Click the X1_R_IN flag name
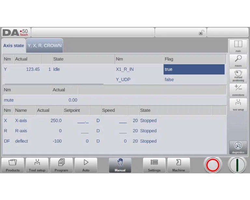This screenshot has height=200, width=250. pos(125,69)
